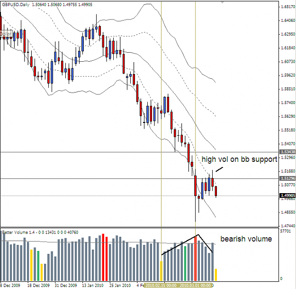The image size is (296, 289).
Task: Click the 1.51296 horizontal line price tag
Action: (287, 178)
